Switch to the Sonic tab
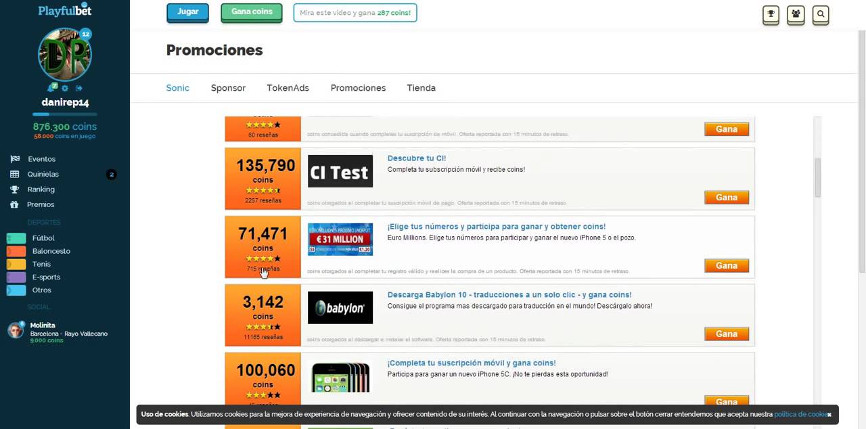Viewport: 866px width, 429px height. point(178,88)
